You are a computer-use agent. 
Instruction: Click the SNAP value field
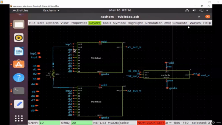(50, 123)
